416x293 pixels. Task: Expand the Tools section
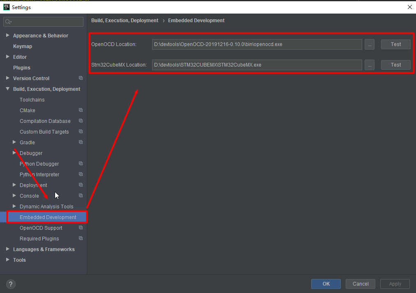(8, 260)
